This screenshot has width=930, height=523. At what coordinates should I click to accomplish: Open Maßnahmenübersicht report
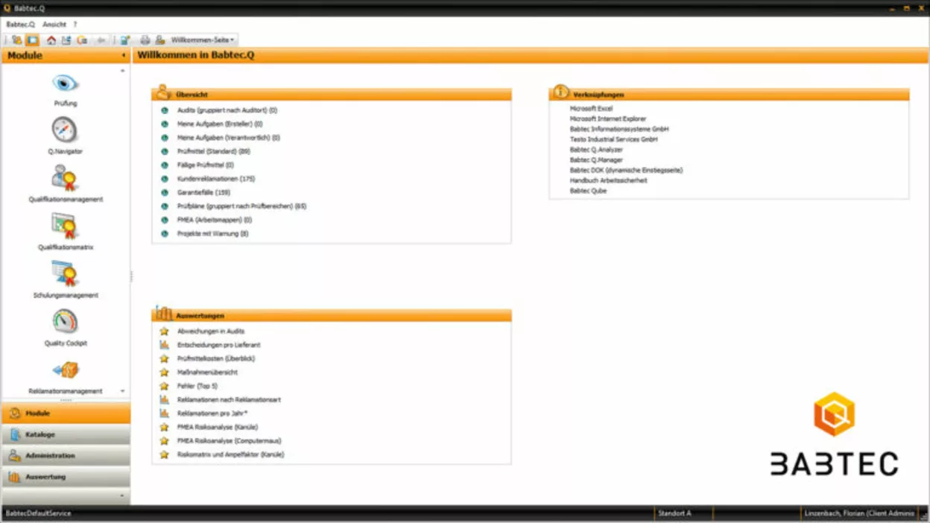tap(208, 373)
